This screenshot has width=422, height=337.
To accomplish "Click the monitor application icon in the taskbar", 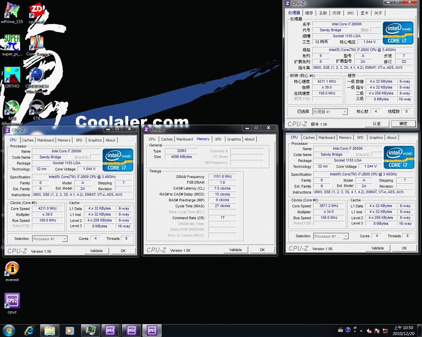I will point(91,330).
